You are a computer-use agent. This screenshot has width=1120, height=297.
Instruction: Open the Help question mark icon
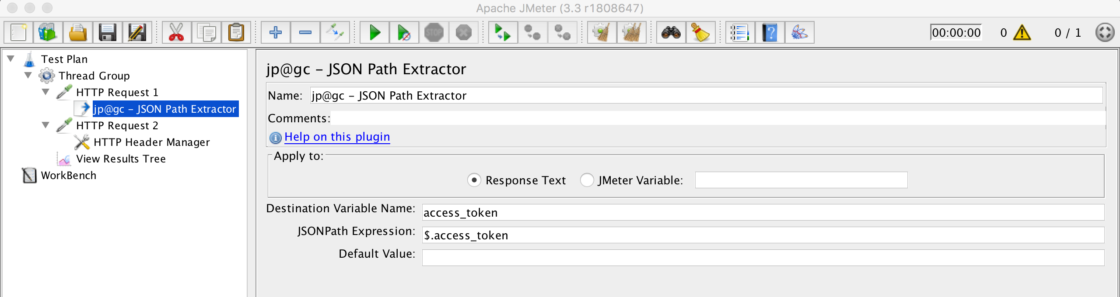[x=770, y=33]
